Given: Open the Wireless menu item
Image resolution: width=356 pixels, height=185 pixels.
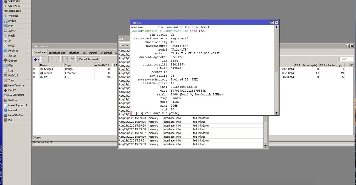Looking at the screenshot, I should point(13,16).
